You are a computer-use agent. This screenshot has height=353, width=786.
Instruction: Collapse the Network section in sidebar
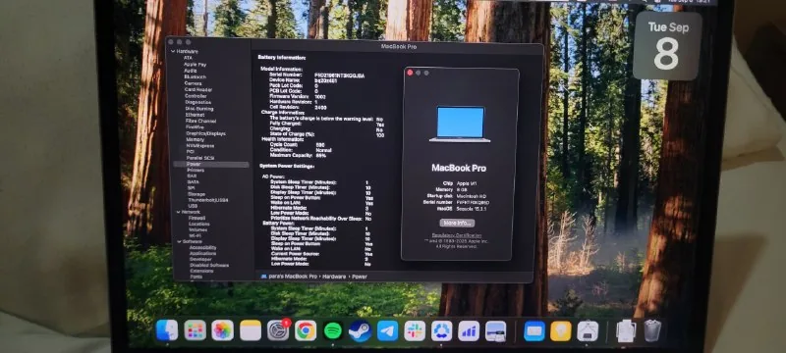tap(178, 212)
